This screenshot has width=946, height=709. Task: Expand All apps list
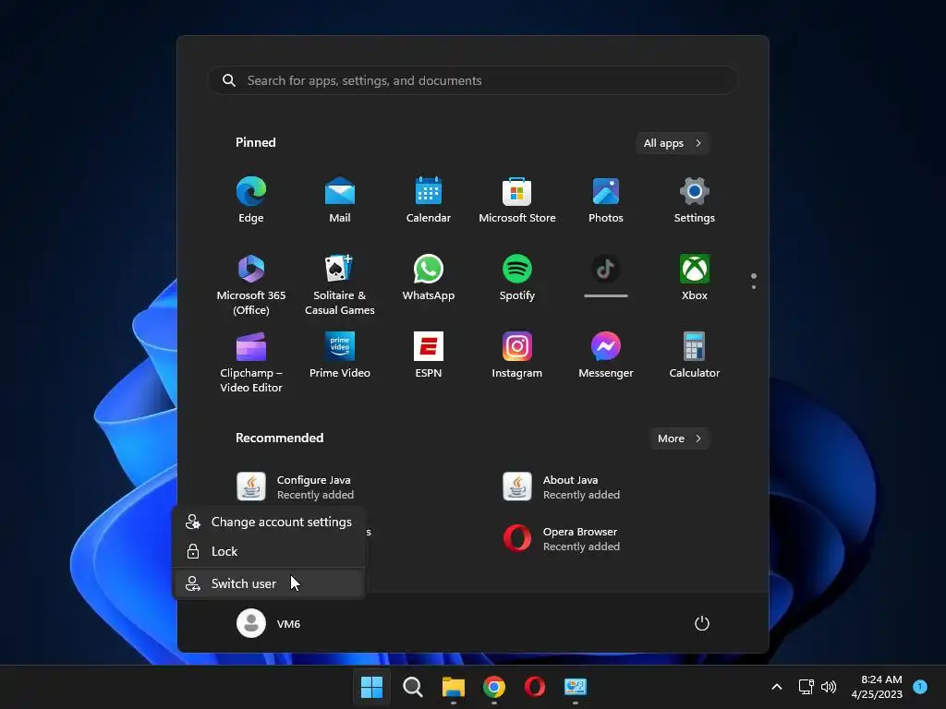pos(673,143)
